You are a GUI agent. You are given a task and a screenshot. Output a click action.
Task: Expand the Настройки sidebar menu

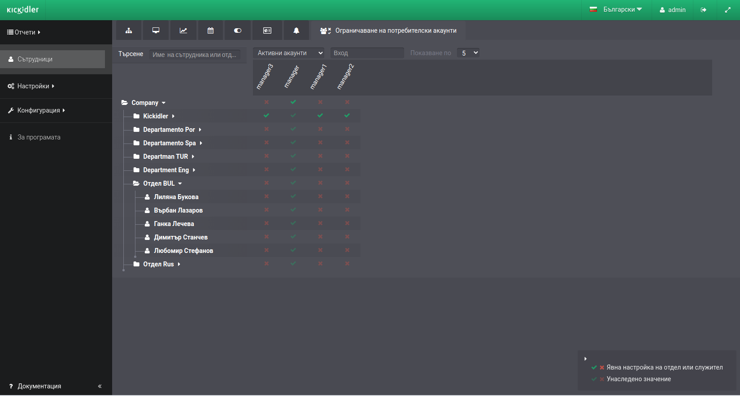coord(31,86)
